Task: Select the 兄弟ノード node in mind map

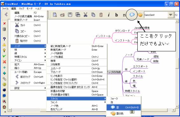Action: point(143,59)
